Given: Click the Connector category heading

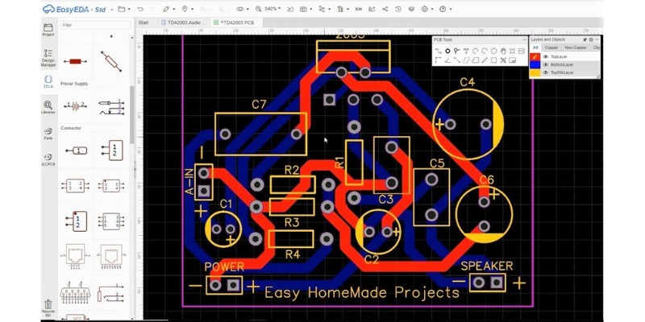Looking at the screenshot, I should (x=71, y=128).
